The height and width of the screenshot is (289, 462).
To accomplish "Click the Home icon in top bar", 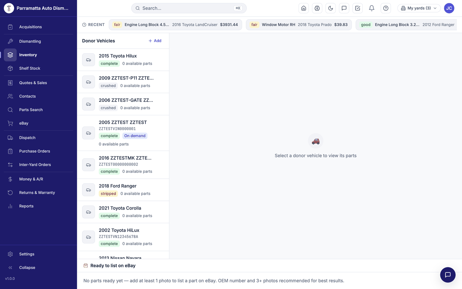I will pos(304,8).
